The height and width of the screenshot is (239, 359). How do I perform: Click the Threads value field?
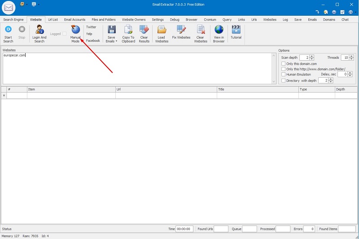(345, 58)
